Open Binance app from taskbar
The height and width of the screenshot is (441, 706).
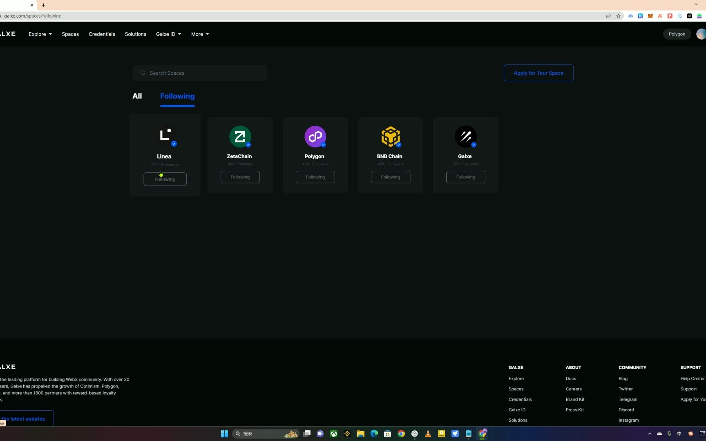coord(347,434)
